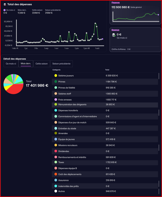This screenshot has width=162, height=197.
Task: Click the white Autres category dot
Action: coord(56,191)
